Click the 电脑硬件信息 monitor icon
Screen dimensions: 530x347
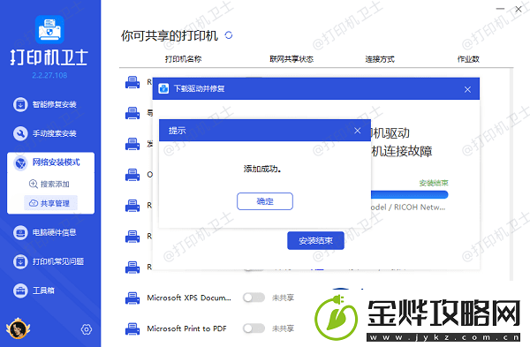coord(20,232)
